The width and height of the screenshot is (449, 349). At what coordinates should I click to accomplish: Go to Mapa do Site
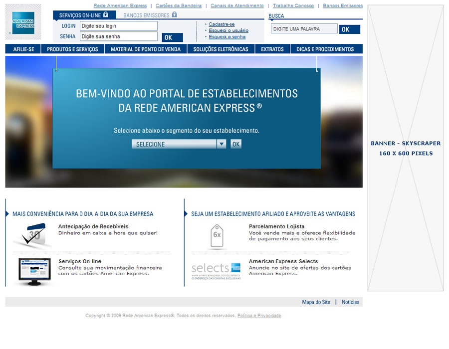tap(316, 302)
